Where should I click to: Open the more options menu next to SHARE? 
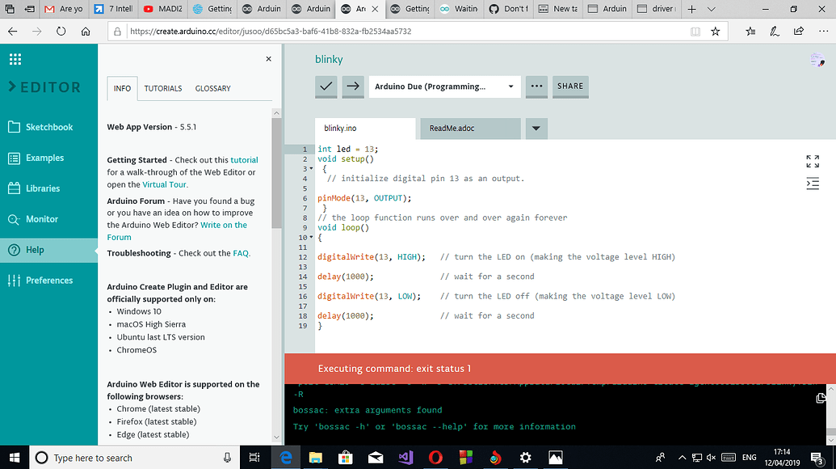(536, 87)
